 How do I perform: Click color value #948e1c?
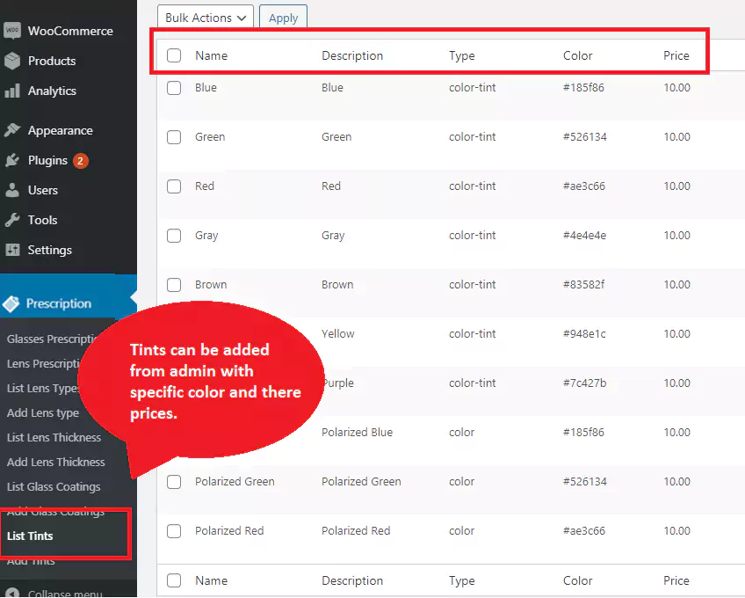coord(584,334)
